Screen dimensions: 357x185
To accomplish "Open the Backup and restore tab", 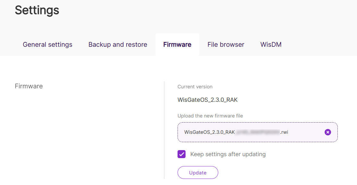I will 118,44.
